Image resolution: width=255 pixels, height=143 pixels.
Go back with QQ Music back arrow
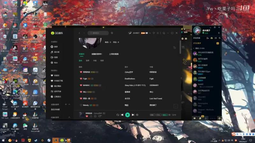click(79, 33)
